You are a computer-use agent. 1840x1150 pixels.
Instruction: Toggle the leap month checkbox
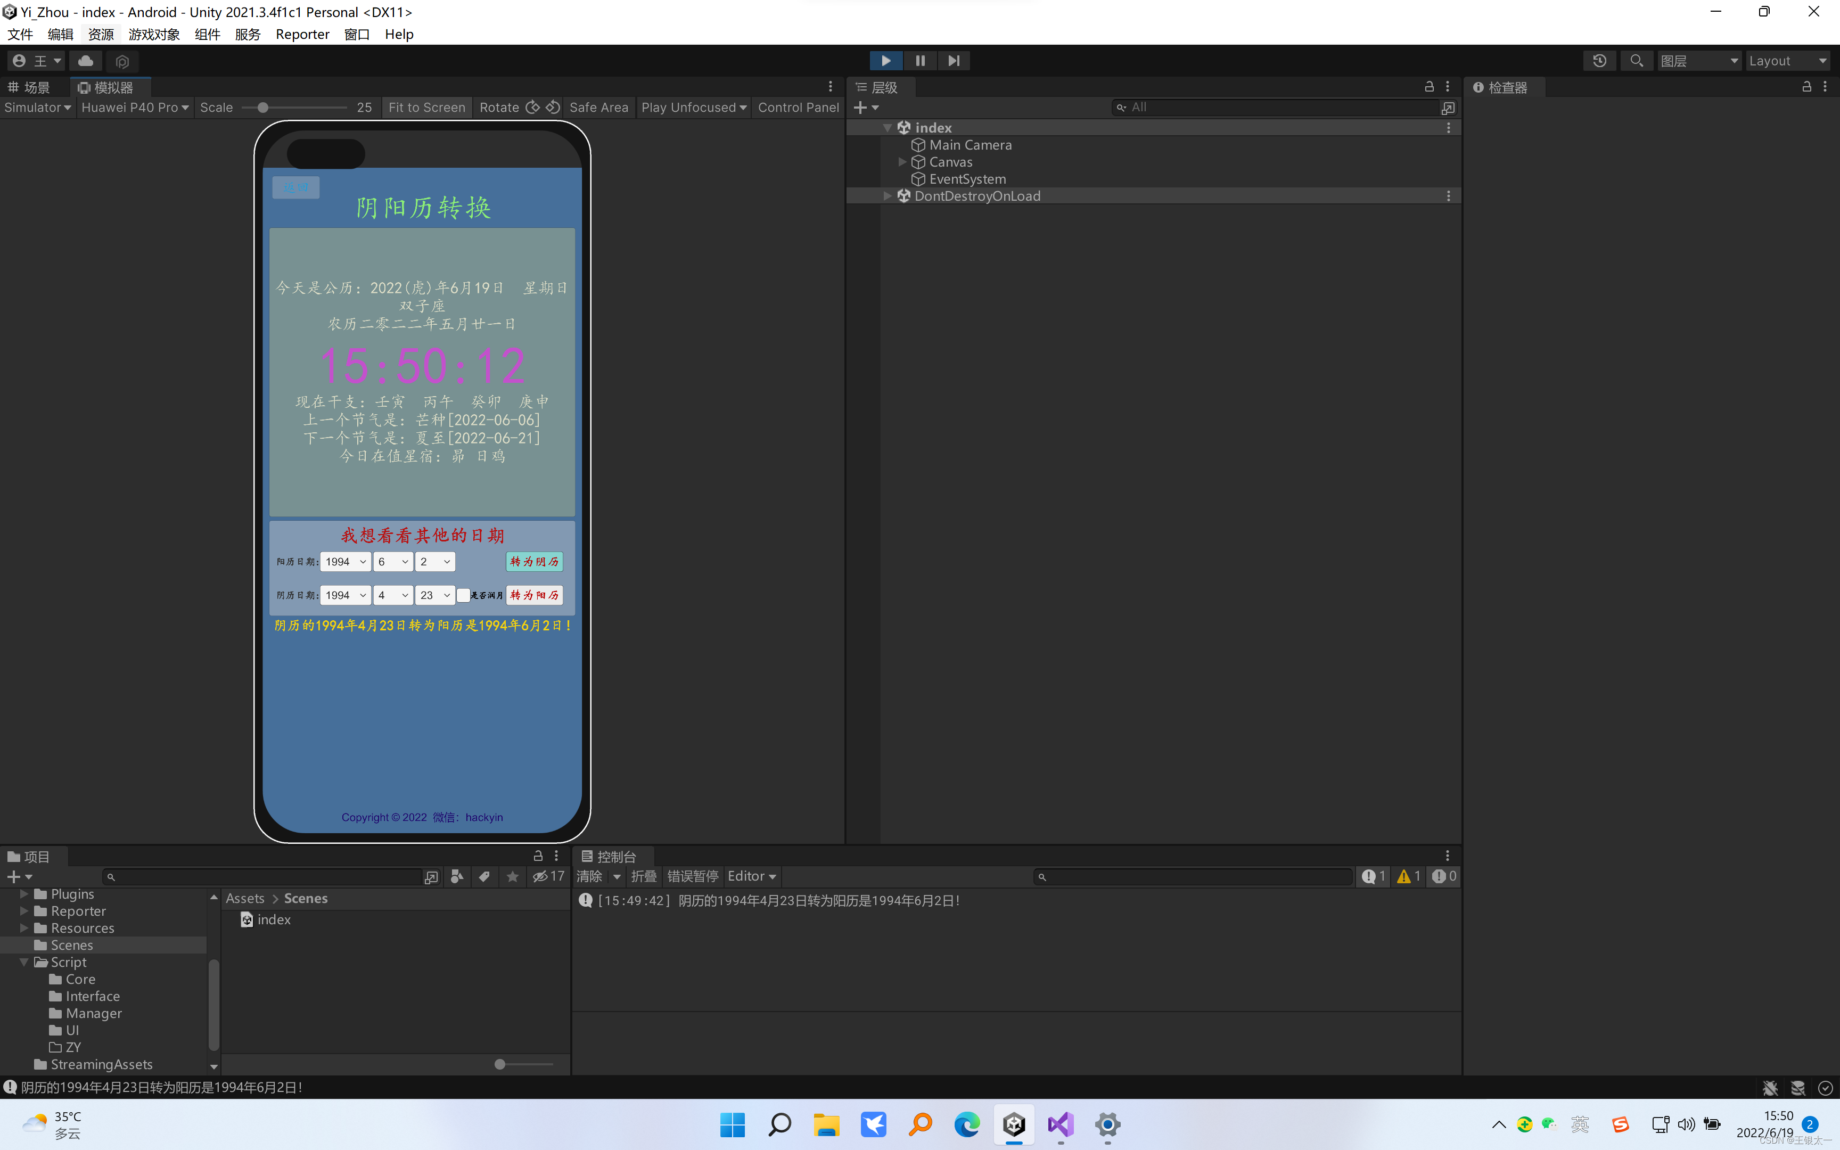462,595
